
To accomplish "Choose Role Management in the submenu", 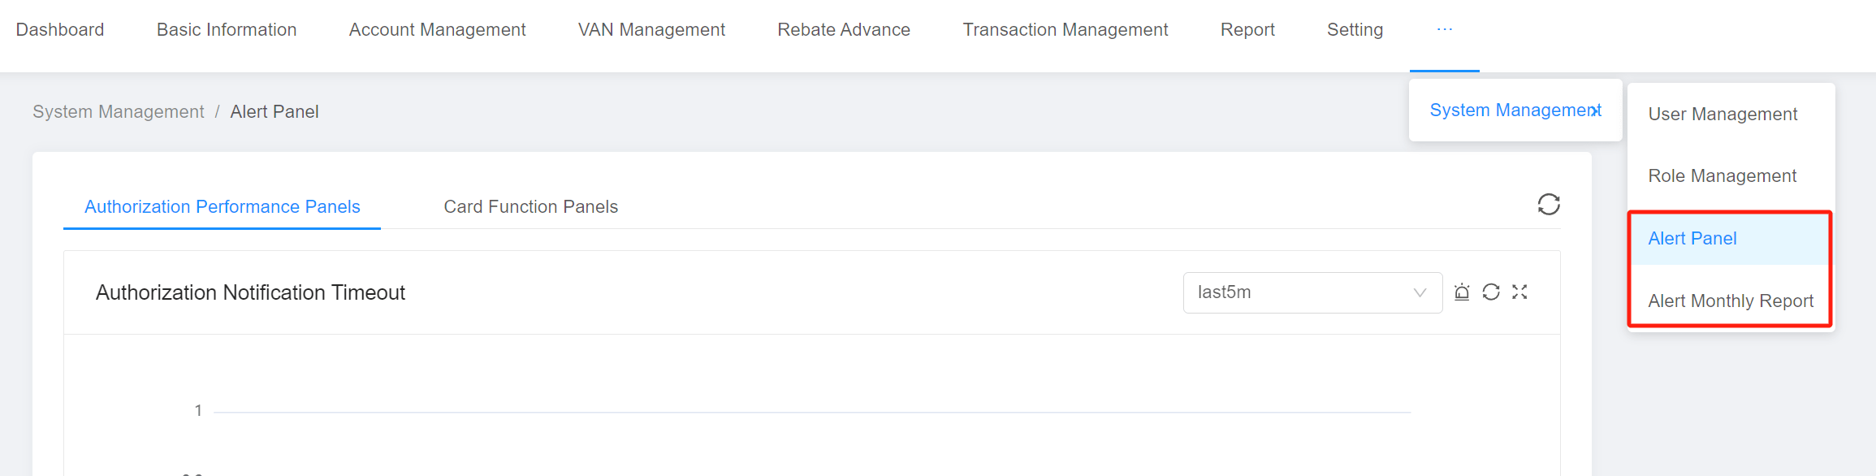I will coord(1722,176).
